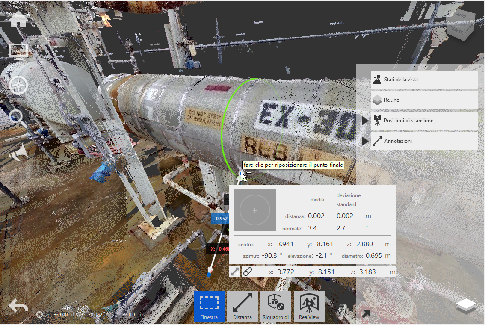
Task: Click the diametro value 0.695
Action: [374, 256]
